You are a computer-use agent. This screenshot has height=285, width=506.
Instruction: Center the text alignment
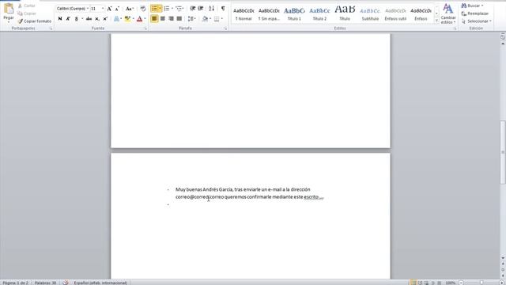[x=163, y=19]
